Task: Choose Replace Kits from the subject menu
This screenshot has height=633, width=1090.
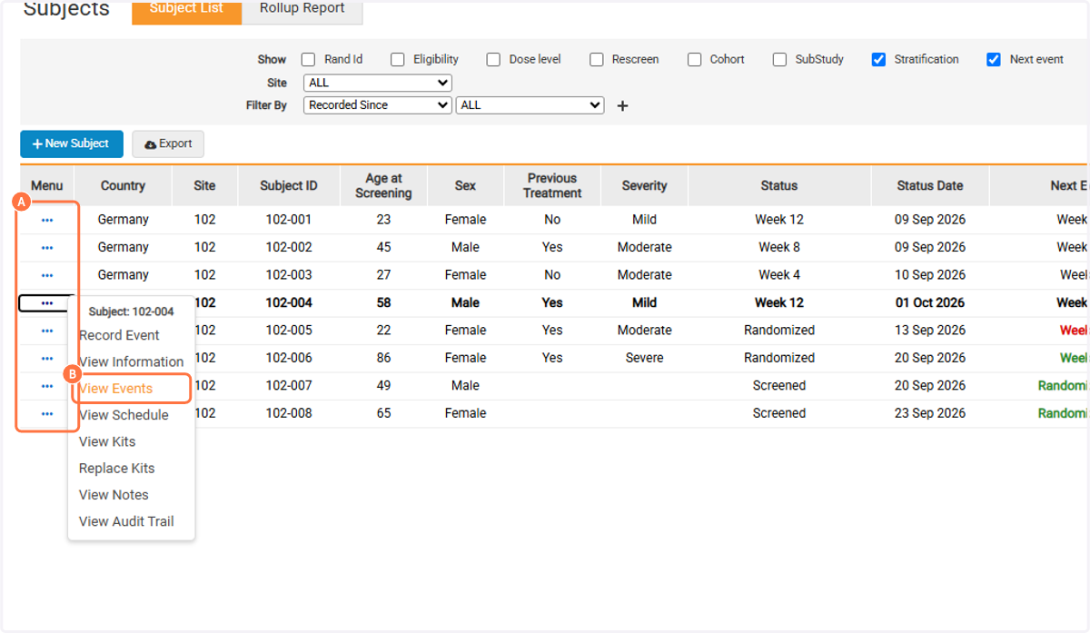Action: [x=117, y=469]
